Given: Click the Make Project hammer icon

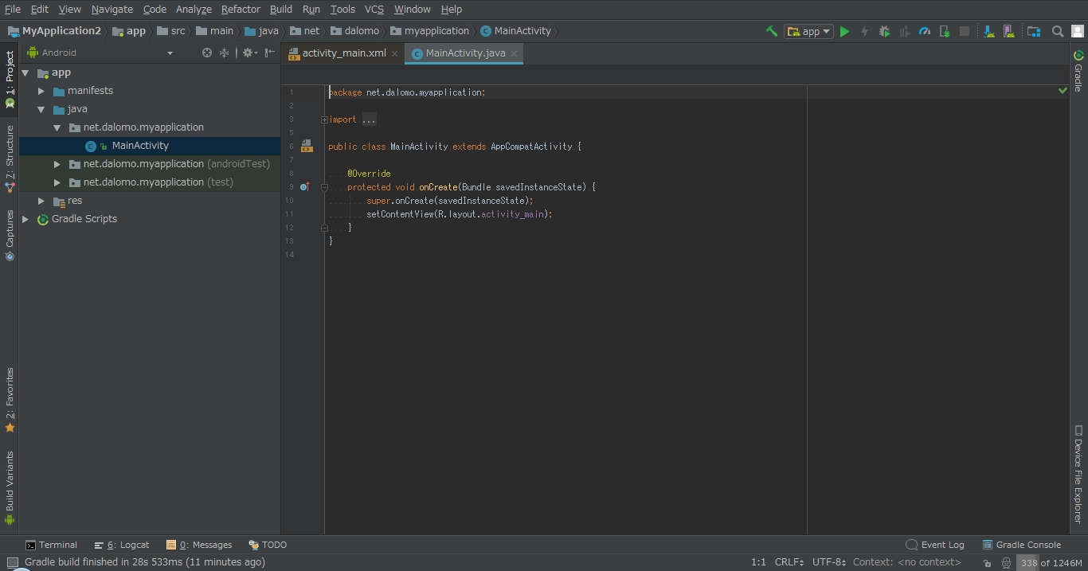Looking at the screenshot, I should [771, 32].
